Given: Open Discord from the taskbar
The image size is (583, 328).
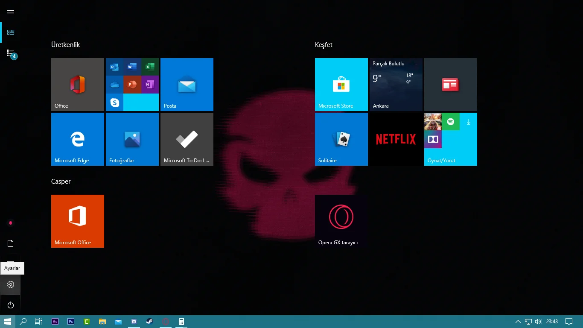Looking at the screenshot, I should (134, 322).
